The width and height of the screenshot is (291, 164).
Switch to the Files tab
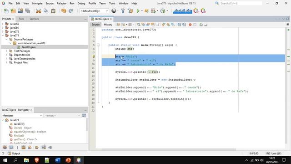click(21, 19)
